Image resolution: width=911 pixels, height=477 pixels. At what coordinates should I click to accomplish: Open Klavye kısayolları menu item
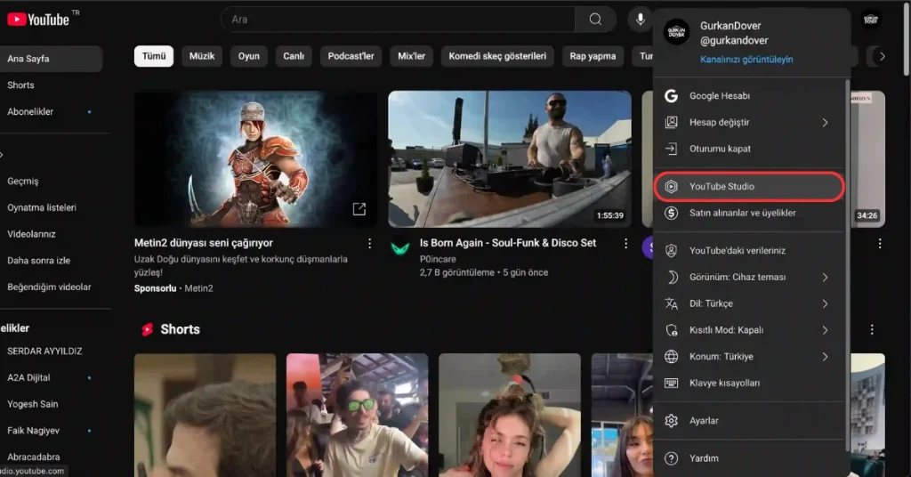tap(749, 383)
